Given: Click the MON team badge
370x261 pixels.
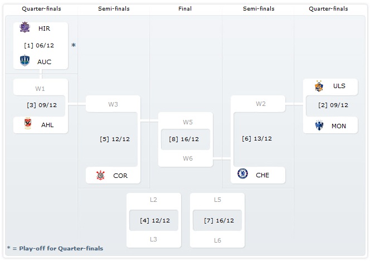Looking at the screenshot, I should [319, 125].
